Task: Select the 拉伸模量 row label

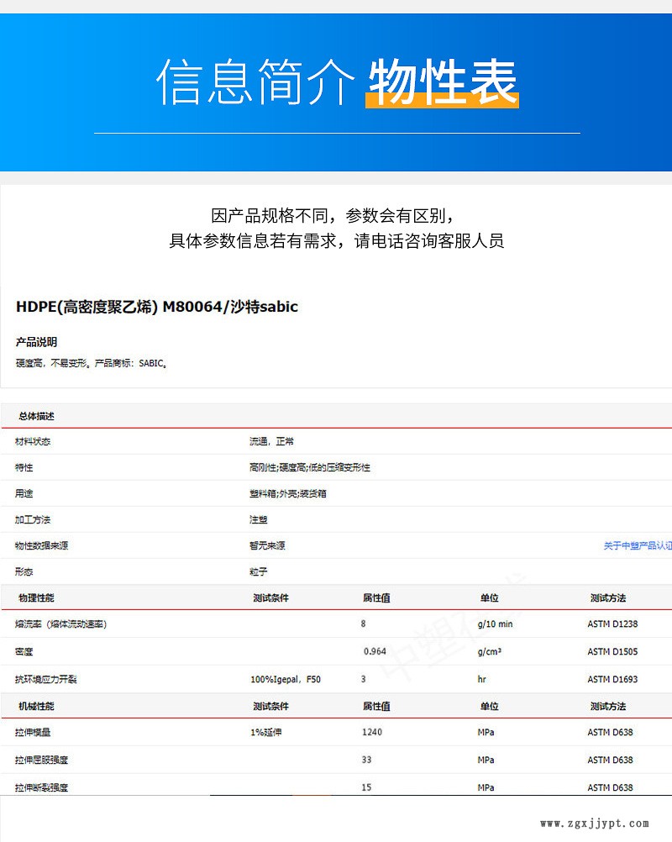Action: click(x=33, y=733)
